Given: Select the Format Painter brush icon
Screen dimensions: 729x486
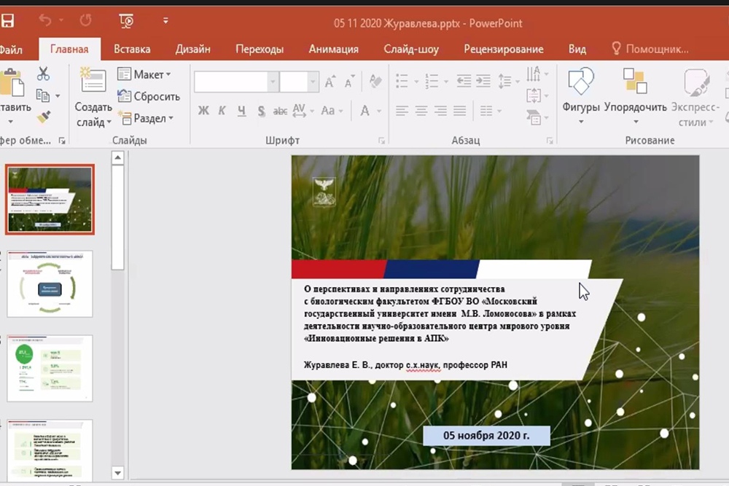Looking at the screenshot, I should click(x=43, y=117).
